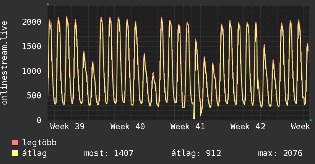Click the onlinestream.live vertical axis title
This screenshot has width=315, height=164.
coord(5,63)
